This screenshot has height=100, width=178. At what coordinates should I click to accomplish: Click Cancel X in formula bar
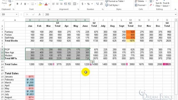(27, 14)
